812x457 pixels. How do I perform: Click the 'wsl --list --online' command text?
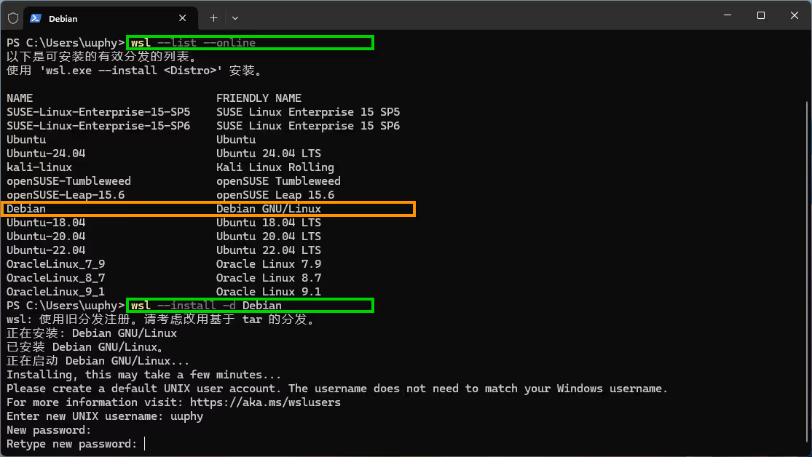point(193,43)
